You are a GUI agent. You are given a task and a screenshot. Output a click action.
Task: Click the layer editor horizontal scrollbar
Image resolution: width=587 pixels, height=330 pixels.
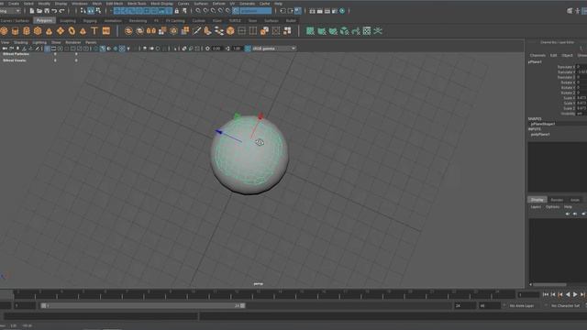point(549,285)
